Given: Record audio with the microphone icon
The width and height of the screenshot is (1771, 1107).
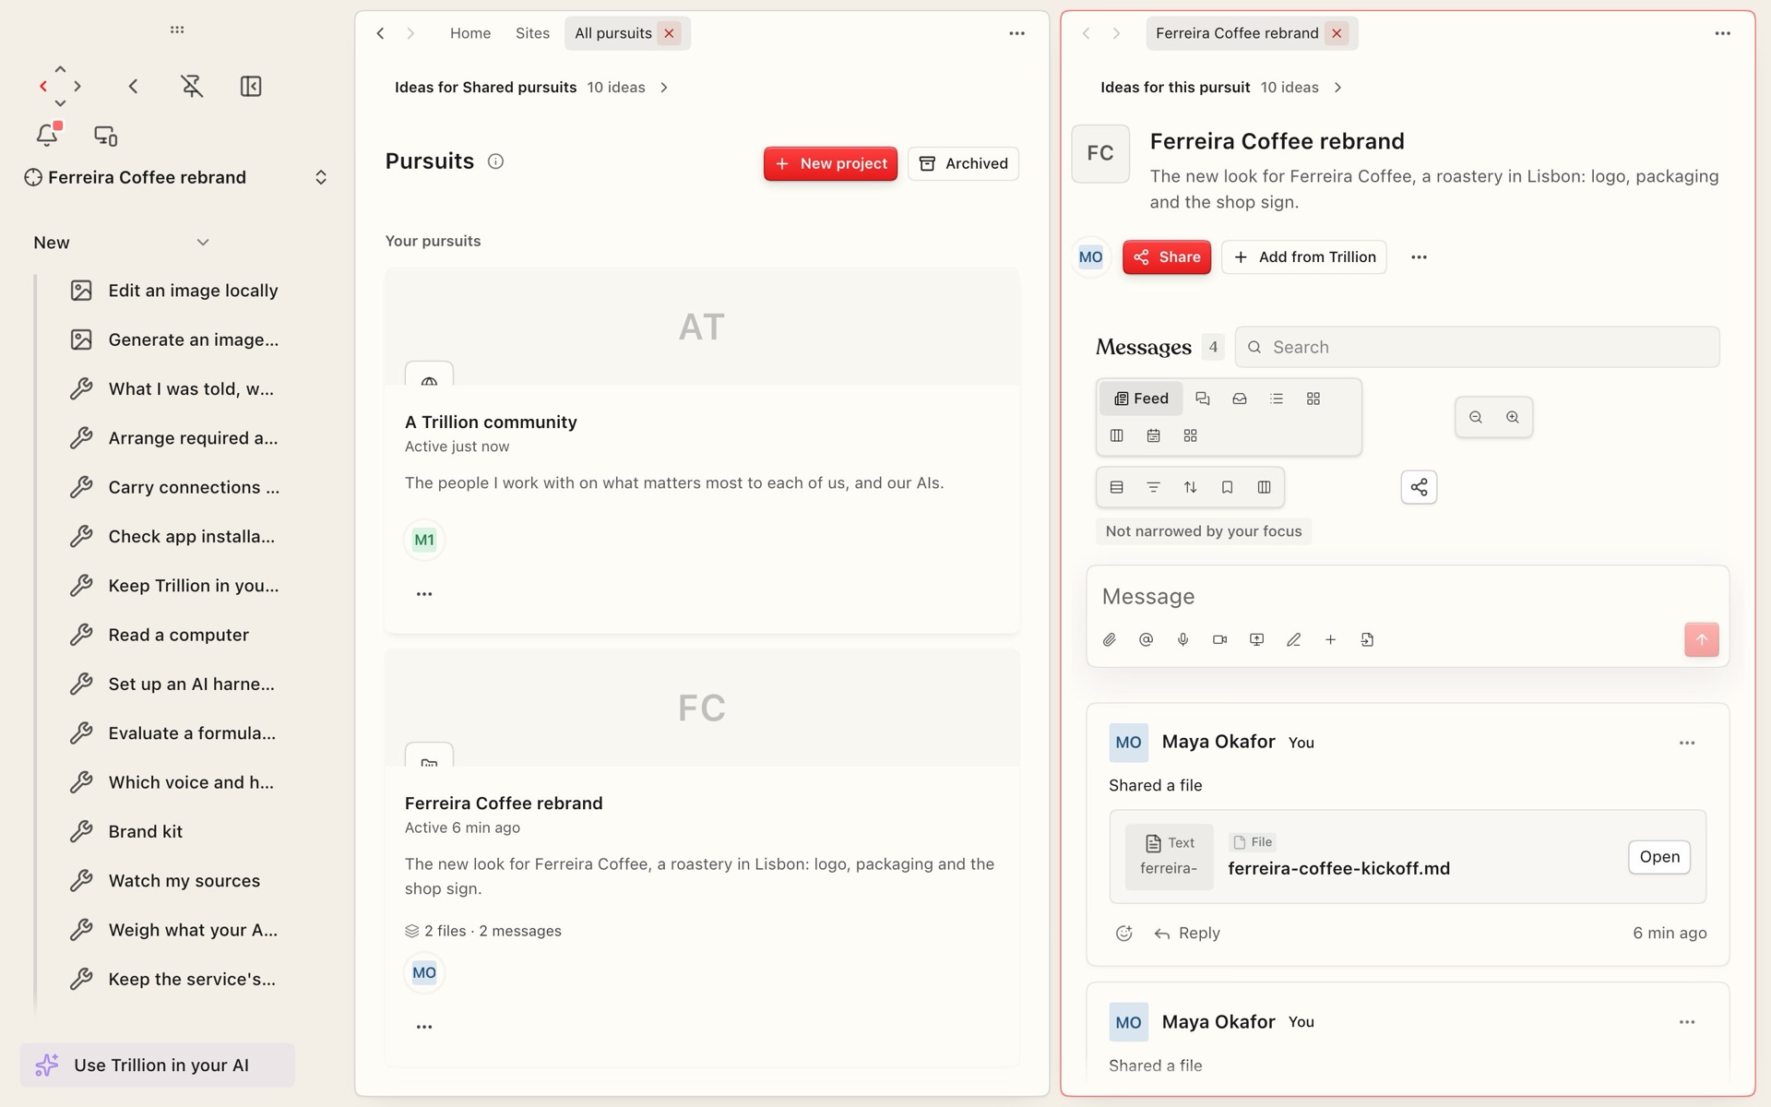Looking at the screenshot, I should point(1183,639).
